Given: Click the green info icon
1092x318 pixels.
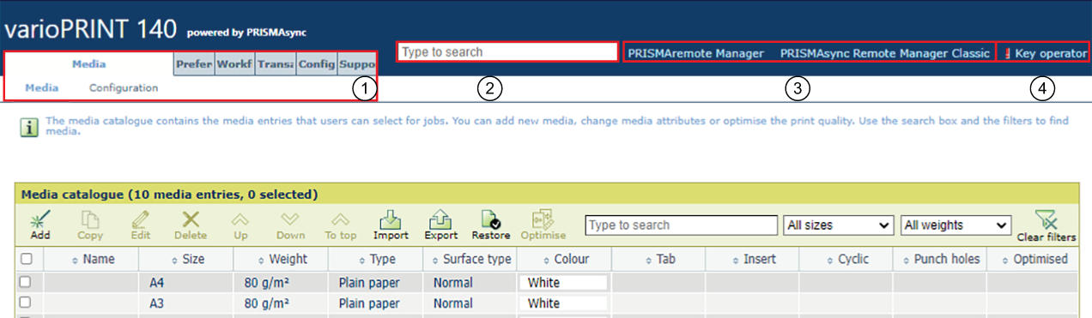Looking at the screenshot, I should point(30,128).
